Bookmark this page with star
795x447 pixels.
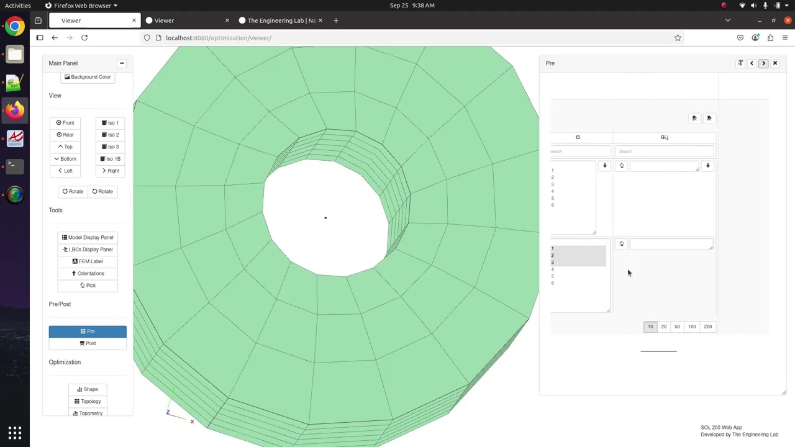tap(678, 38)
